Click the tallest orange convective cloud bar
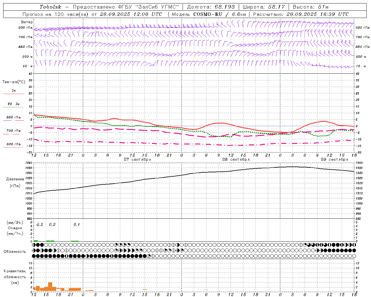Viewport: 371px width, 297px height. coord(50,287)
